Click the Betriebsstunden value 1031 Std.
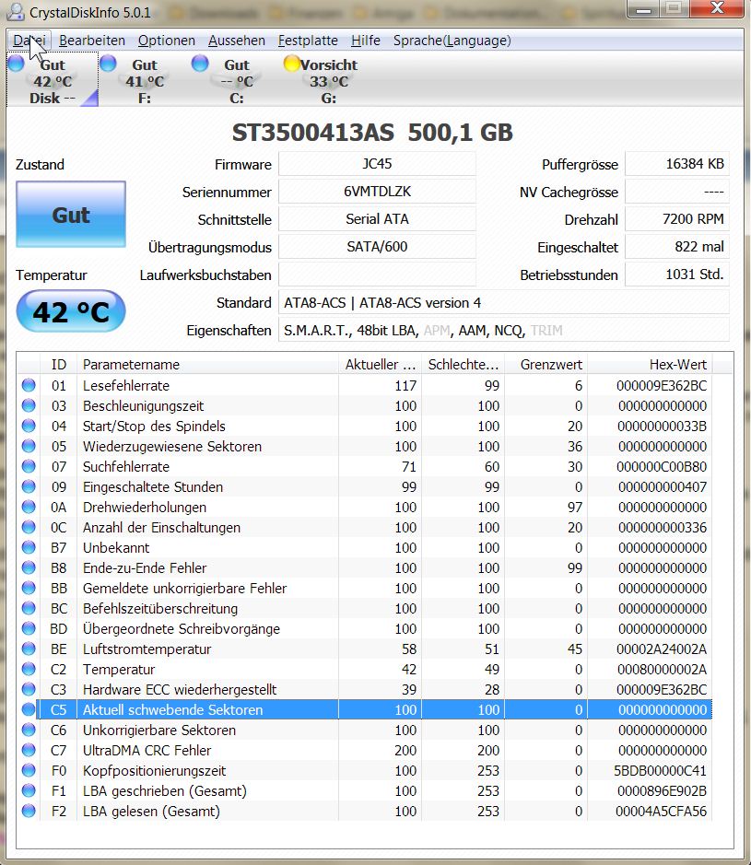The height and width of the screenshot is (865, 751). point(676,275)
